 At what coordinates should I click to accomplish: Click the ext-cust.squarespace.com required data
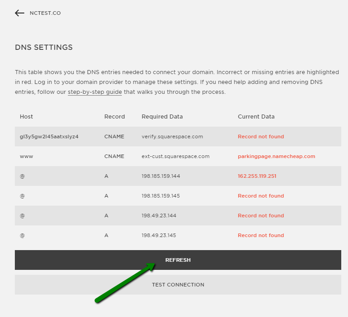click(175, 156)
